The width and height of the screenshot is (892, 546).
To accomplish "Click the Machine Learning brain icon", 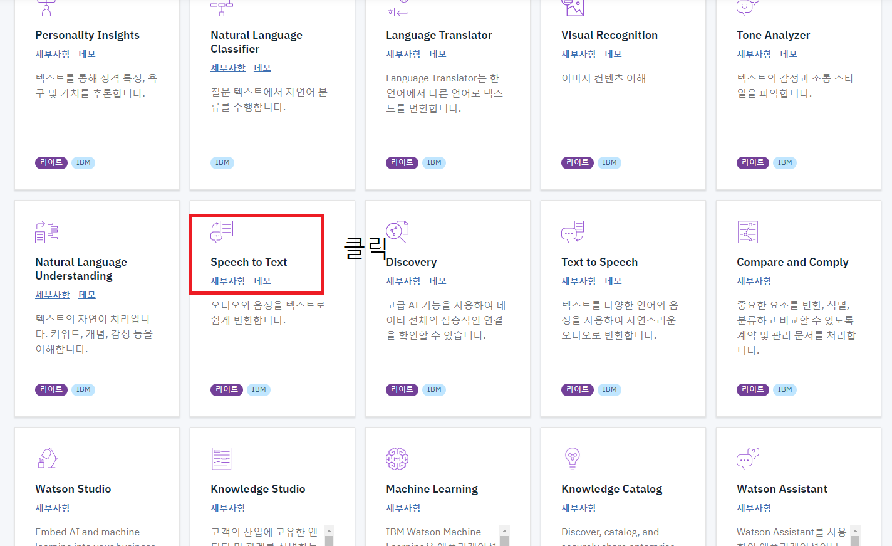I will (397, 459).
